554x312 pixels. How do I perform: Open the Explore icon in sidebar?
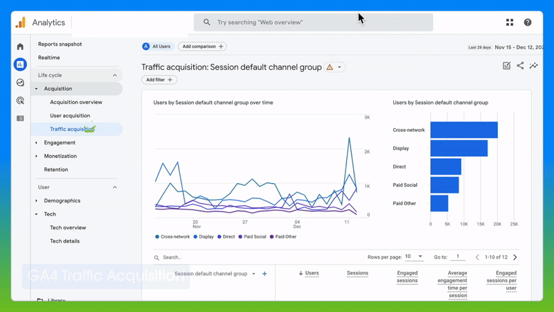pos(20,83)
